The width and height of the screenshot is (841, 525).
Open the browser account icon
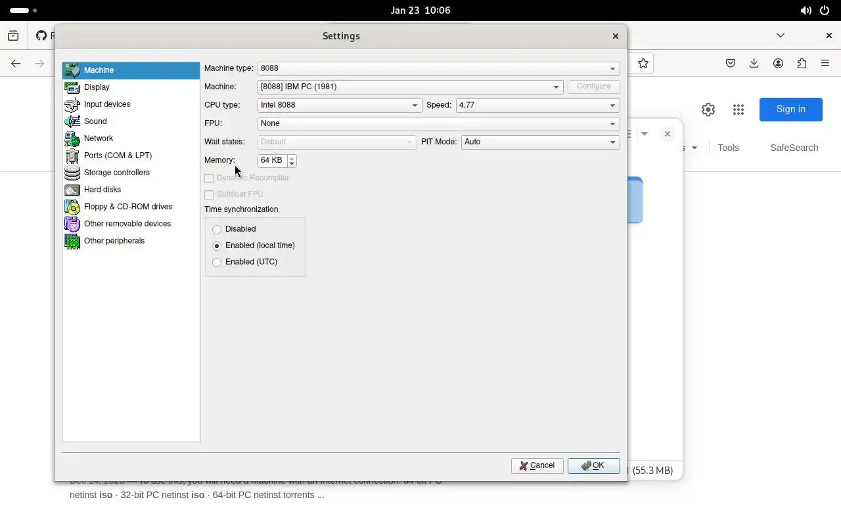point(778,63)
